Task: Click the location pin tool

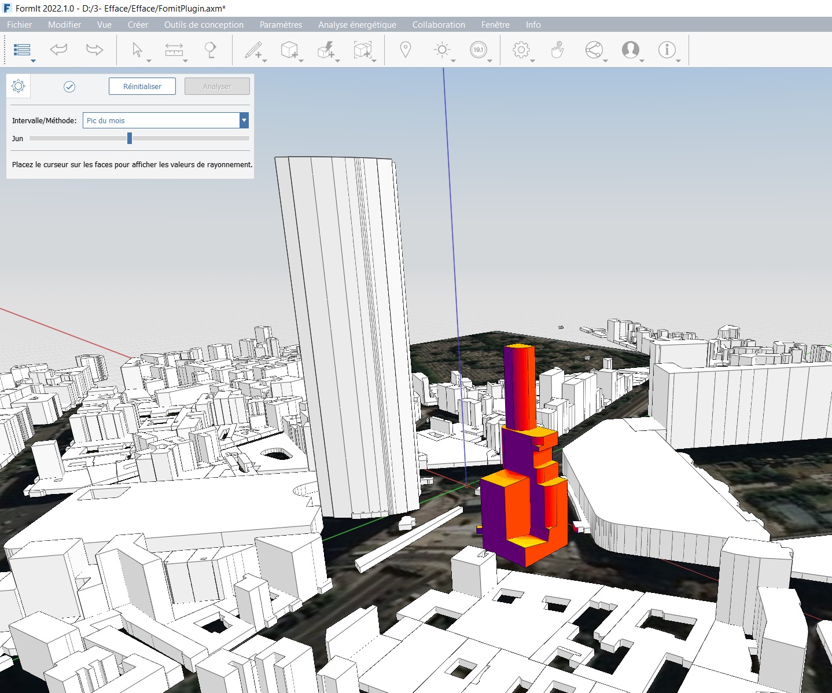Action: click(405, 50)
